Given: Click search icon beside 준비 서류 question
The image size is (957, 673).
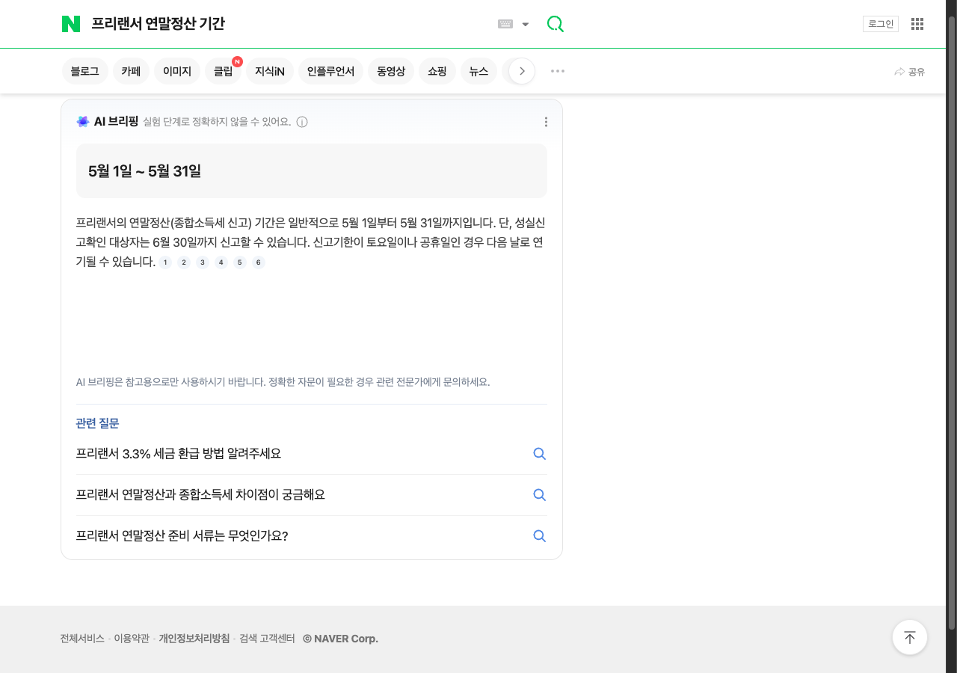Looking at the screenshot, I should coord(539,536).
